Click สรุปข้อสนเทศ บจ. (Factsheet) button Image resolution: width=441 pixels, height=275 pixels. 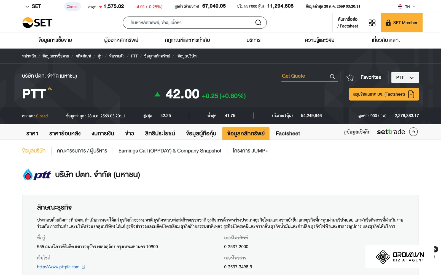coord(384,94)
